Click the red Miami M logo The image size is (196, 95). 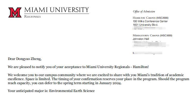(x=15, y=12)
